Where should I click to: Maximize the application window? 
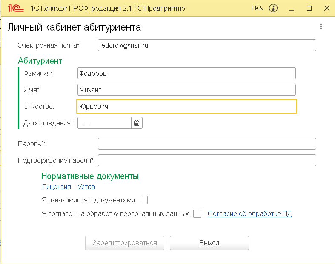click(309, 8)
